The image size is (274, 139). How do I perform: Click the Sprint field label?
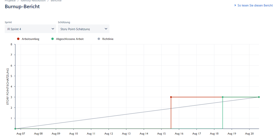pos(8,22)
